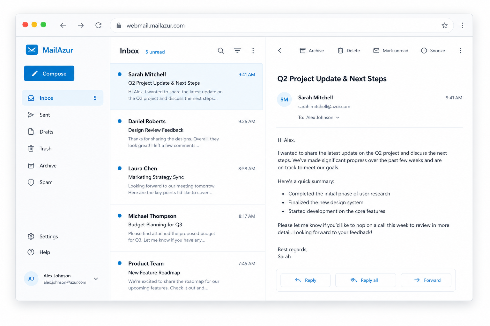Bookmark page with the star icon
The width and height of the screenshot is (490, 326).
tap(444, 25)
